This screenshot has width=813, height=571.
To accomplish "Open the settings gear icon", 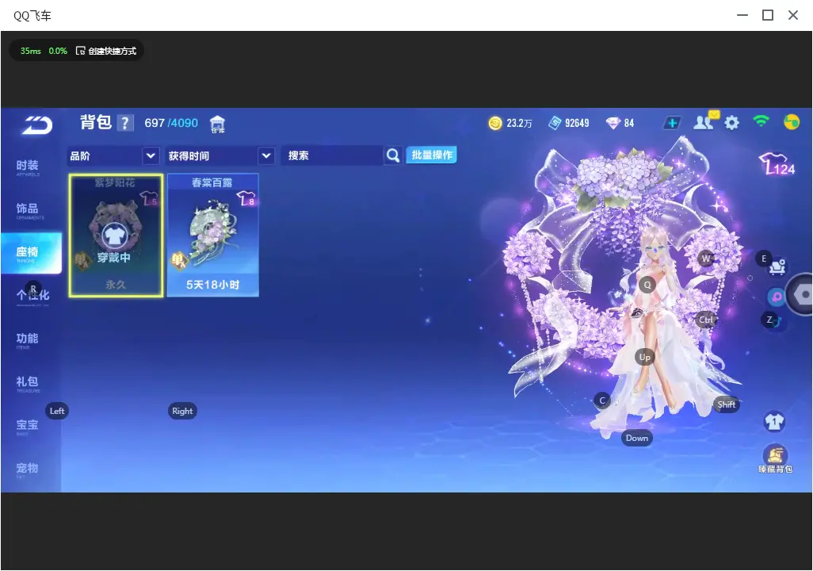I will click(731, 123).
